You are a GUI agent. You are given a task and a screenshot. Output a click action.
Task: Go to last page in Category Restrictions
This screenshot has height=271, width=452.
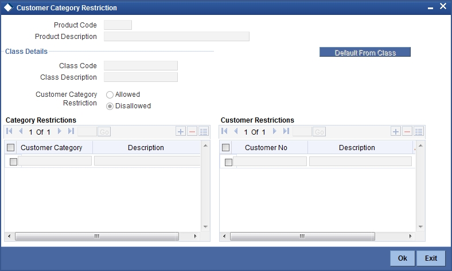[x=71, y=131]
